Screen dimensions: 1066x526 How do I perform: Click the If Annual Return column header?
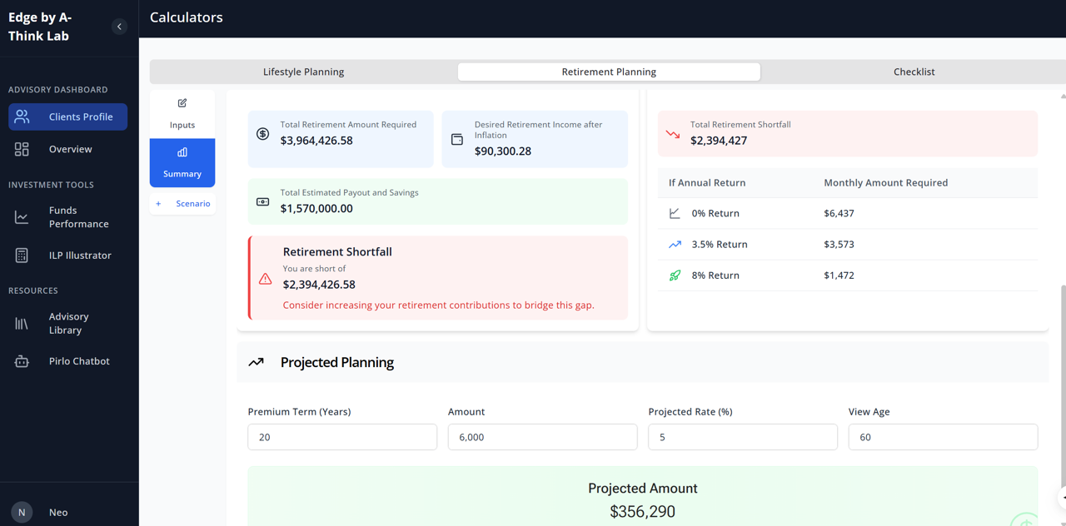[x=707, y=182]
